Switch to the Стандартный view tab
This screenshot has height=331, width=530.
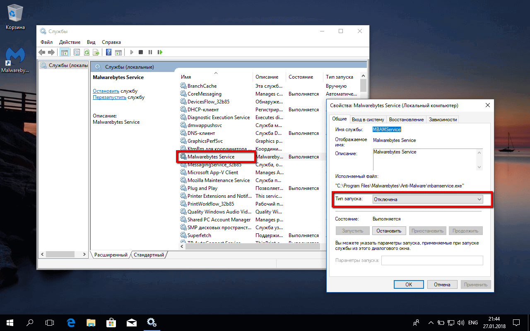click(x=149, y=255)
